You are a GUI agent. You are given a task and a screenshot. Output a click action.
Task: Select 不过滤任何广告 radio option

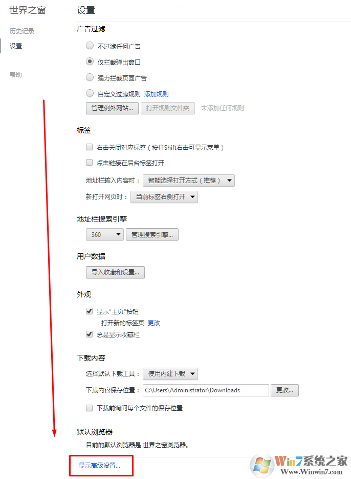click(90, 46)
